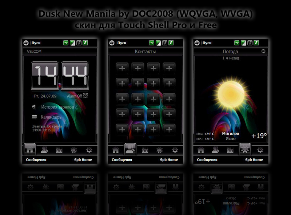Tap the signal strength icon on Погода screen
This screenshot has width=291, height=215.
click(x=243, y=43)
